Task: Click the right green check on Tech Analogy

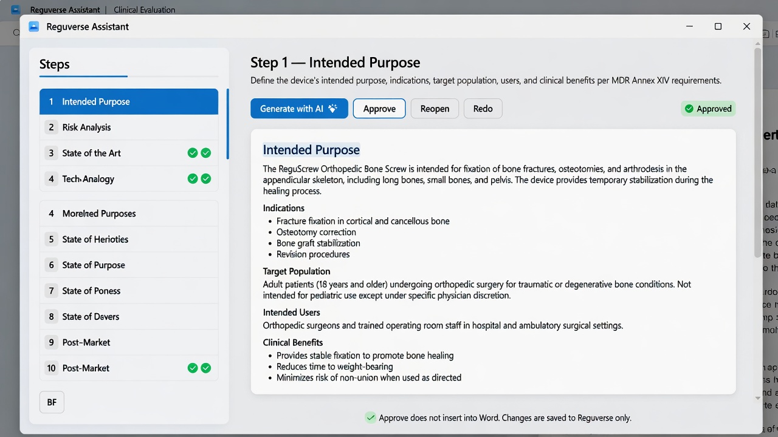Action: [206, 178]
